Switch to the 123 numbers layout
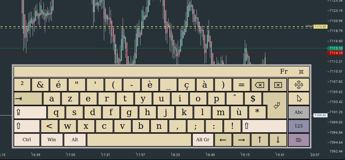Screen dimensions: 345x160 [x=299, y=126]
